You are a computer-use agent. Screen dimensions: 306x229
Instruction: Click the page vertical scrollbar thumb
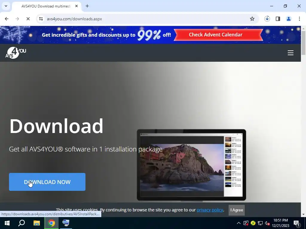pos(303,43)
